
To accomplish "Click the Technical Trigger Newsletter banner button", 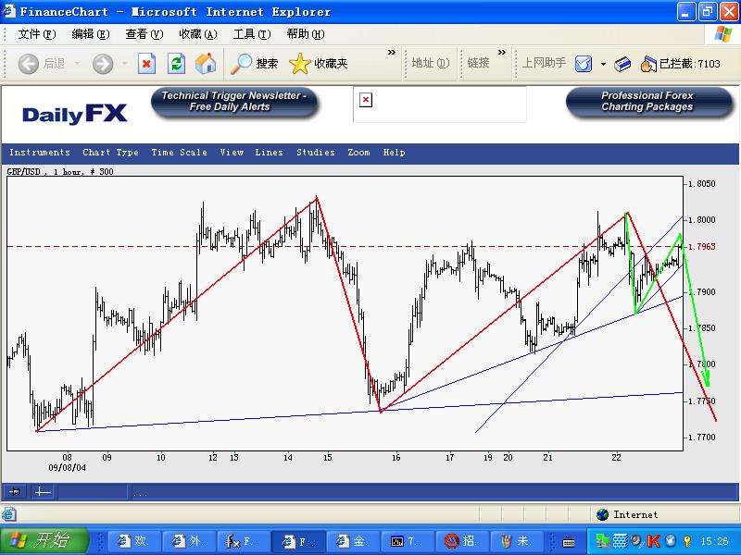I will (235, 102).
